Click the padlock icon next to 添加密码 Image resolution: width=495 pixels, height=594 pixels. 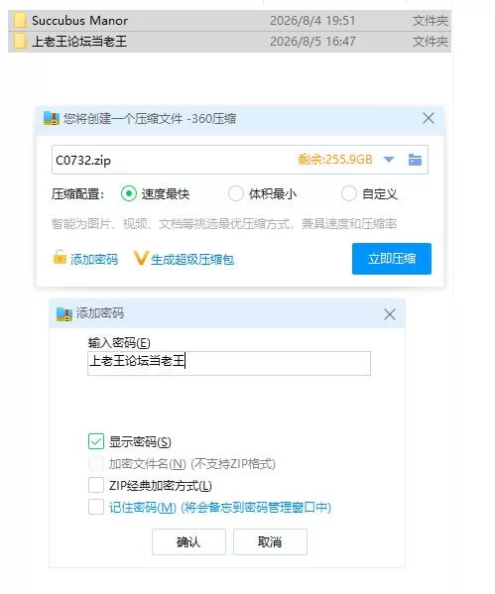[x=60, y=257]
